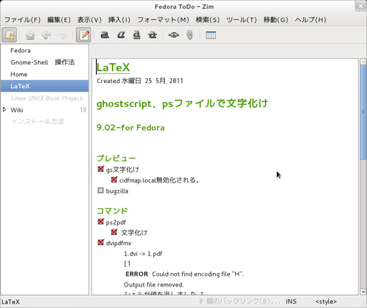Toggle the index side pane icon

[9, 35]
